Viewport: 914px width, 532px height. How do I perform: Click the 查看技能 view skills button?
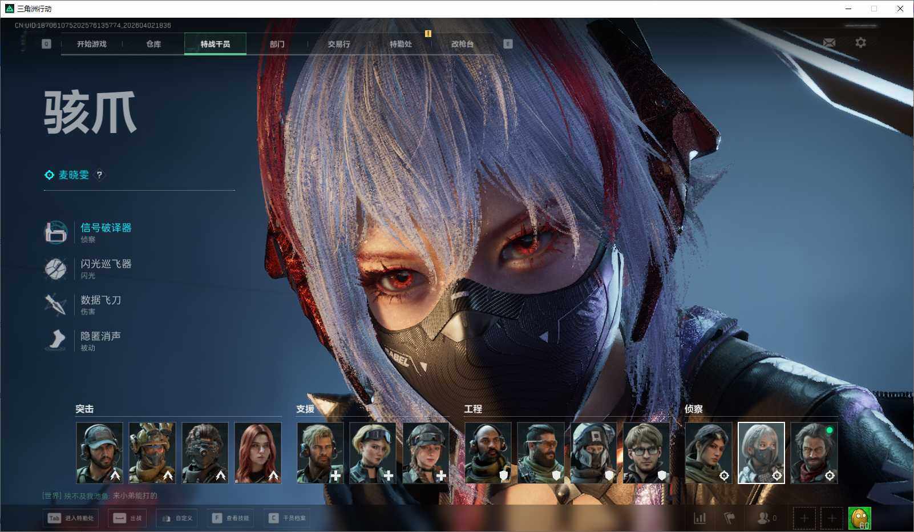(x=230, y=518)
